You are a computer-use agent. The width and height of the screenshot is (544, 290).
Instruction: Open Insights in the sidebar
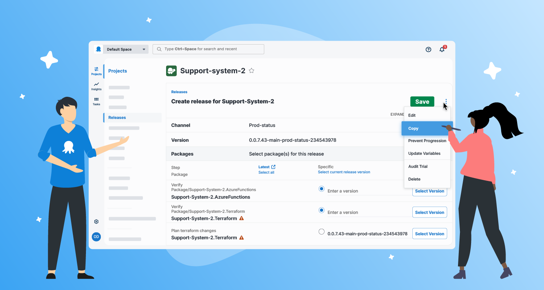[x=96, y=86]
